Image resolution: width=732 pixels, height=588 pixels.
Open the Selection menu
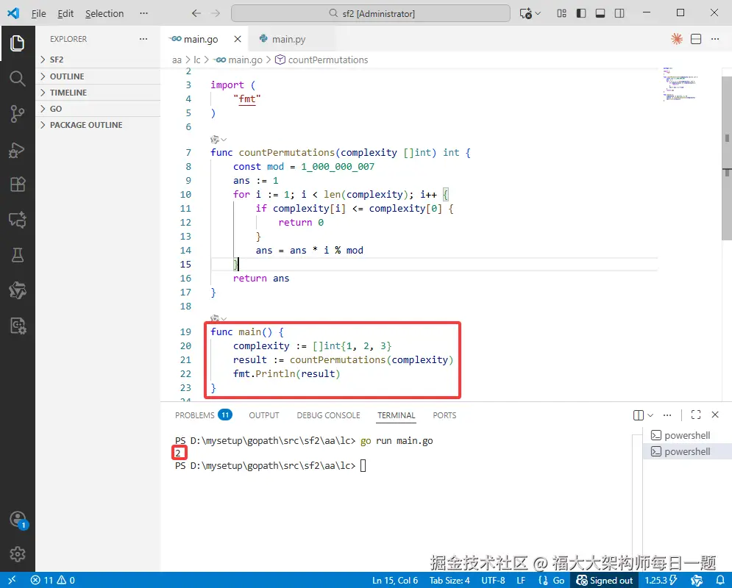pos(104,13)
